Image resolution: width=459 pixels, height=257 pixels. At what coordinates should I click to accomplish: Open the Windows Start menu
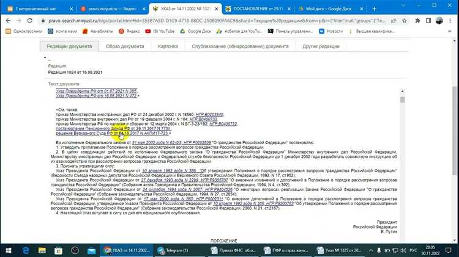click(8, 250)
